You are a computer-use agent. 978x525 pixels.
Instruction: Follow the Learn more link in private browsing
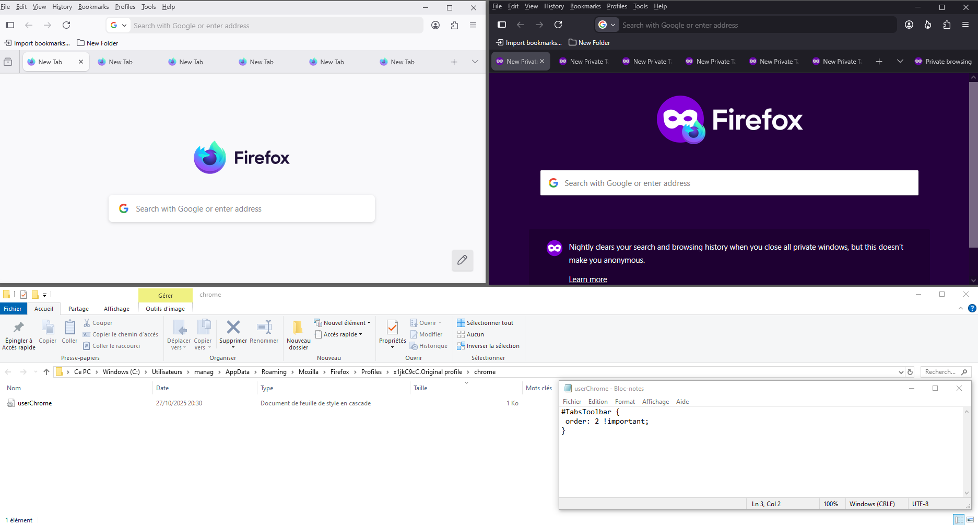(588, 279)
